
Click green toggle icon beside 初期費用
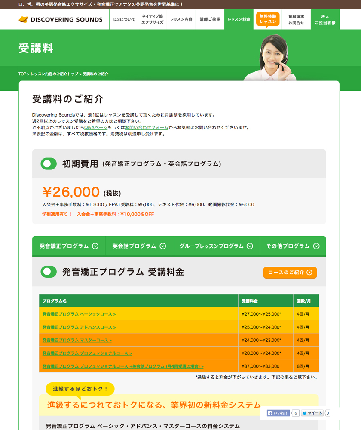(49, 164)
